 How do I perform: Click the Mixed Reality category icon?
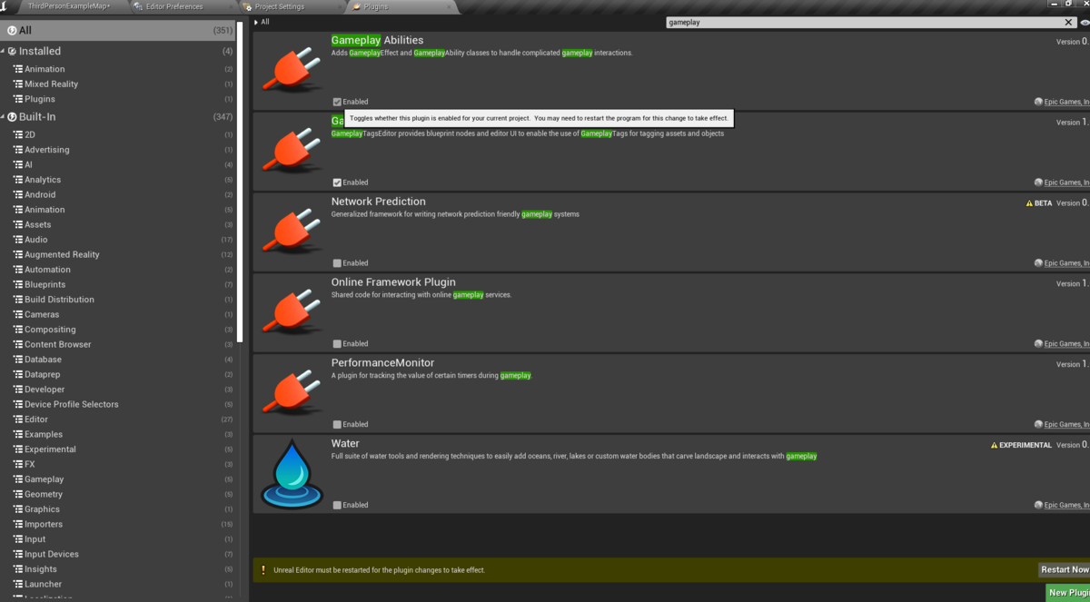(18, 84)
